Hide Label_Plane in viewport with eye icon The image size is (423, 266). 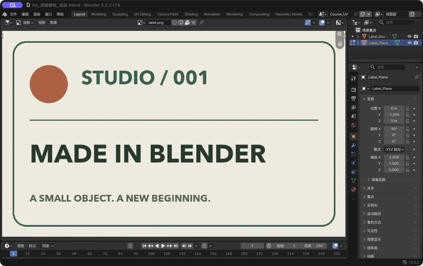pyautogui.click(x=410, y=43)
